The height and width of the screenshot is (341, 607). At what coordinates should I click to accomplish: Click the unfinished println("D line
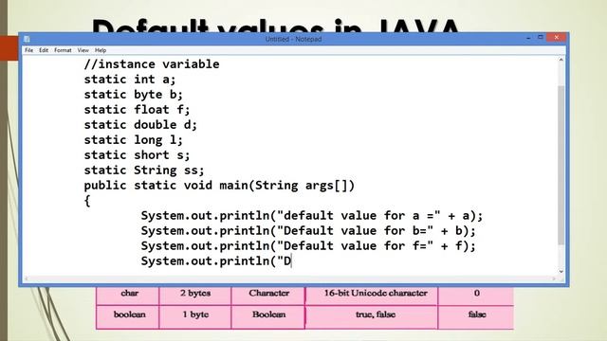(x=216, y=261)
